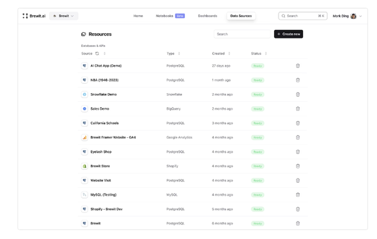Click the Google Analytics icon for Brewit Framer Website

click(84, 138)
